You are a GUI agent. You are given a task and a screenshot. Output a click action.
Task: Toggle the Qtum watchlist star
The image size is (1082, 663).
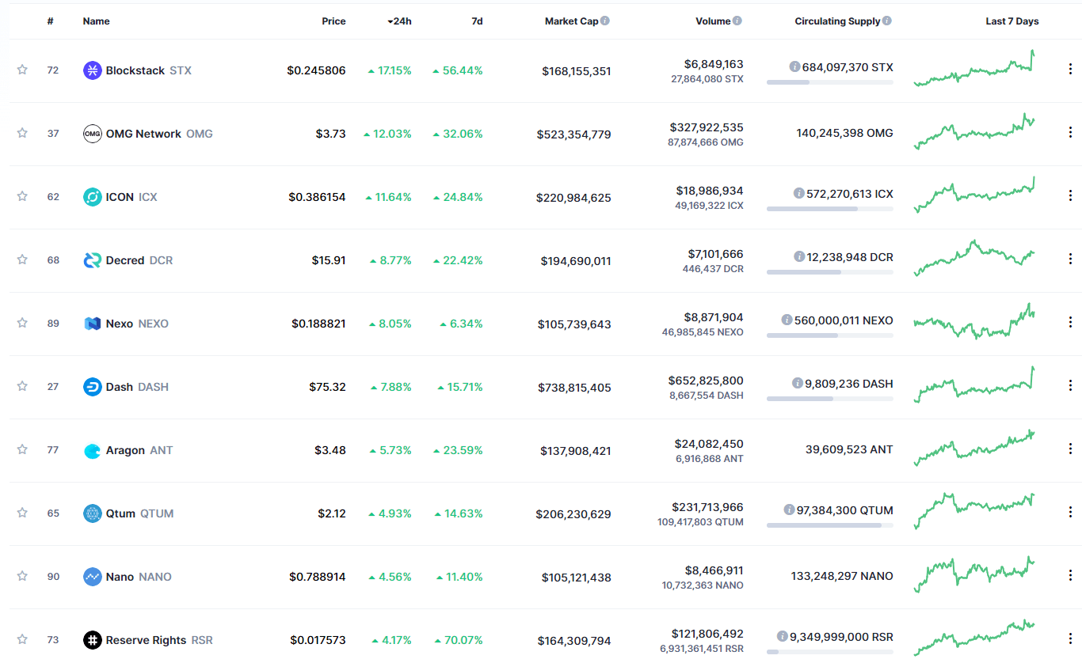22,513
